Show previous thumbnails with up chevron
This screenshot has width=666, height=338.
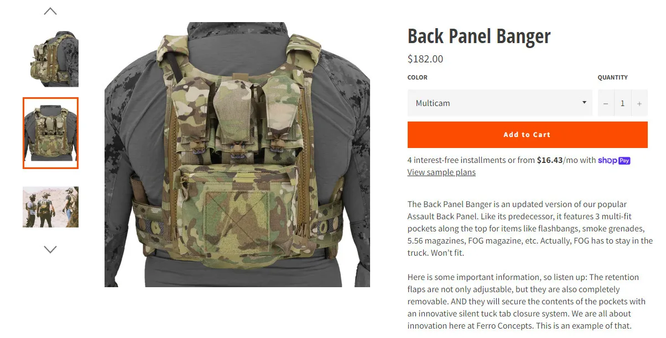tap(50, 11)
